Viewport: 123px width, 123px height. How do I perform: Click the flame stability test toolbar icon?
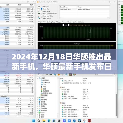pos(59,75)
